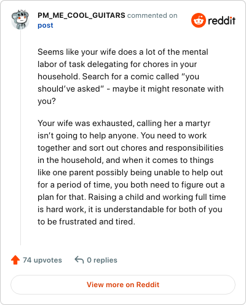Click the paragraph starting "Seems like your wife"
Image resolution: width=246 pixels, height=305 pixels.
[130, 76]
